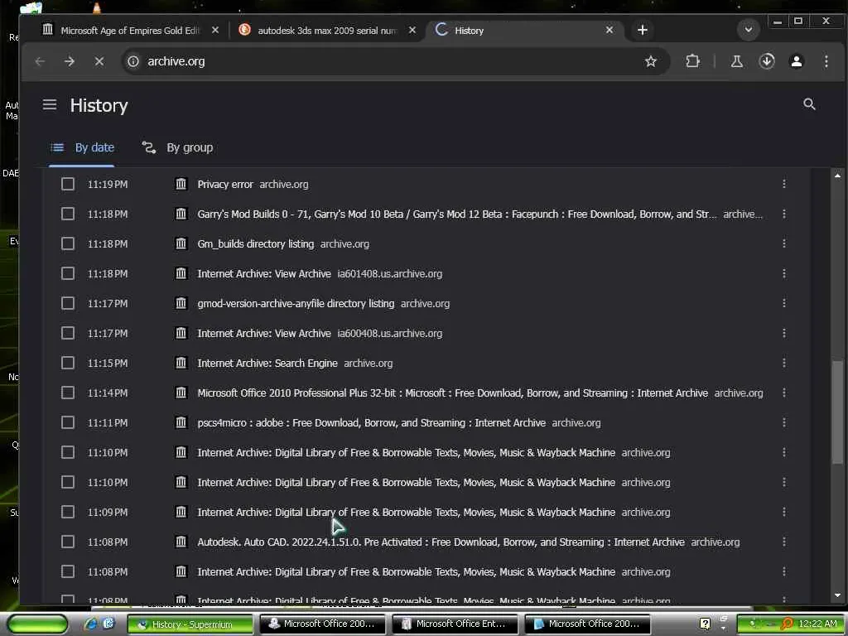Open Internet Archive: Search Engine link
848x636 pixels.
(267, 364)
